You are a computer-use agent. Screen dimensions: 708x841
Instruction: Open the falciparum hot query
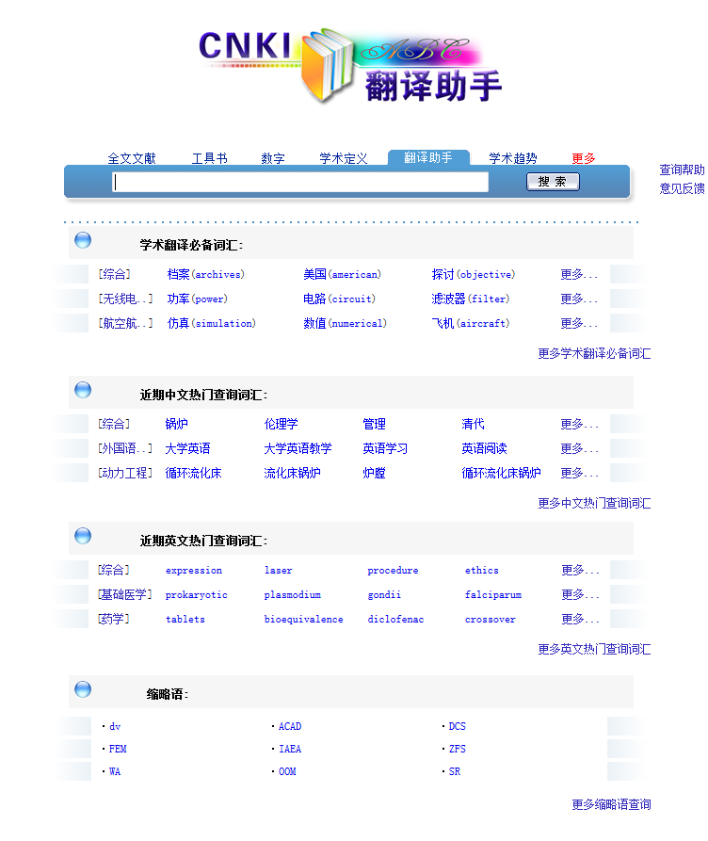point(493,595)
